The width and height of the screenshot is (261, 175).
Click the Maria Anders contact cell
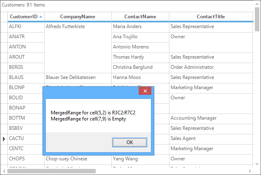click(140, 26)
